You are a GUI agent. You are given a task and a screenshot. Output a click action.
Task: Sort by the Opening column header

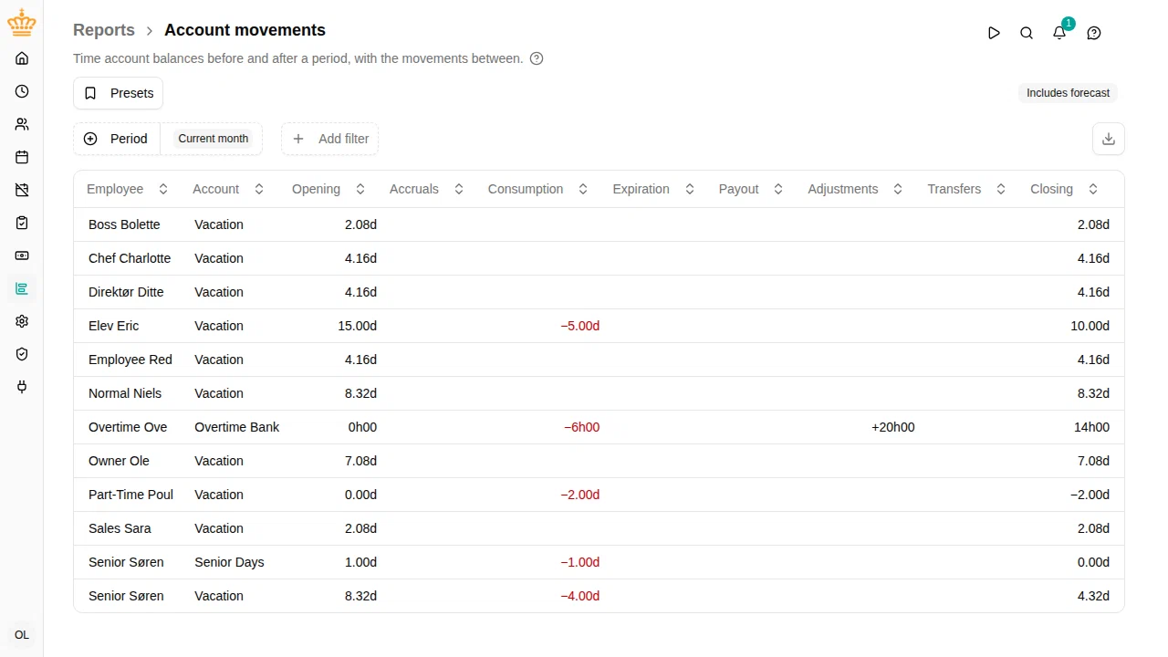point(328,189)
